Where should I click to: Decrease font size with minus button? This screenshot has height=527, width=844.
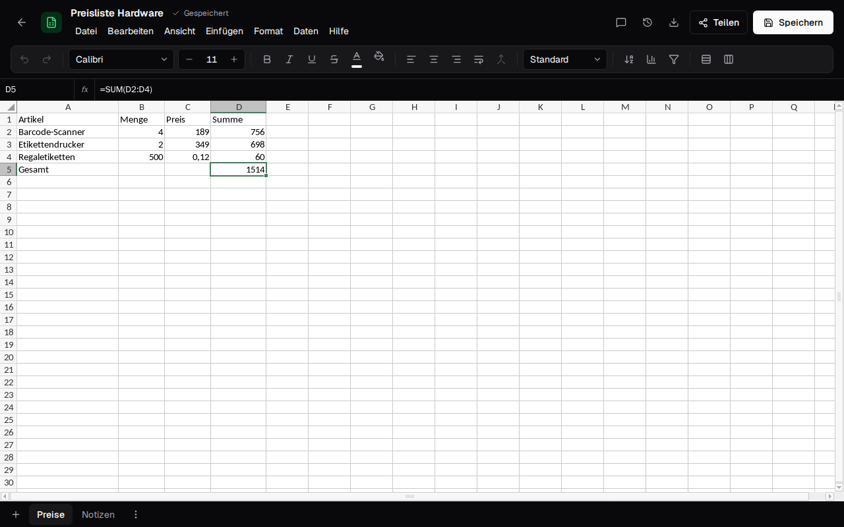click(x=189, y=59)
